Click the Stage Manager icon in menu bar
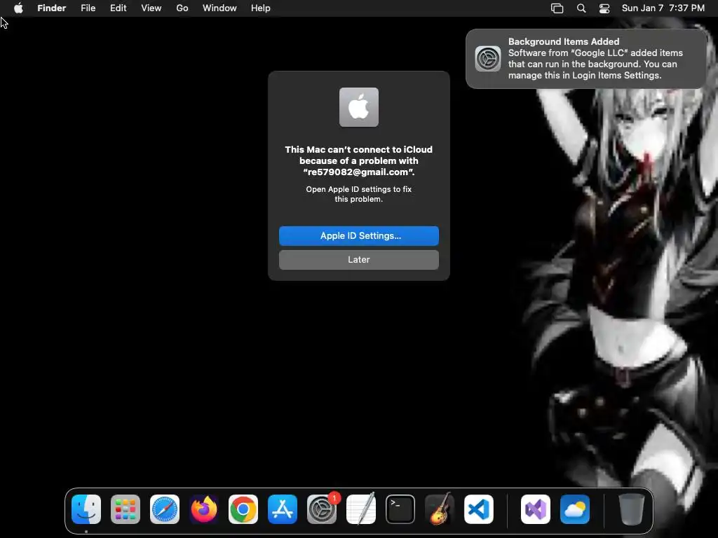 coord(557,8)
